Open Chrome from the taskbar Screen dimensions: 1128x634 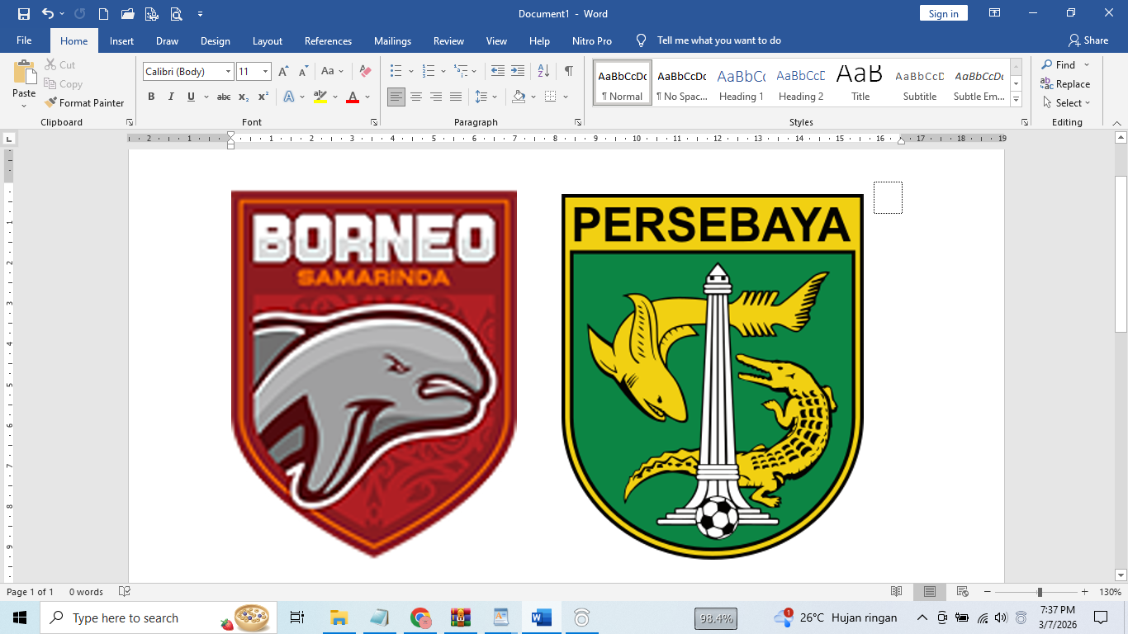pos(421,617)
